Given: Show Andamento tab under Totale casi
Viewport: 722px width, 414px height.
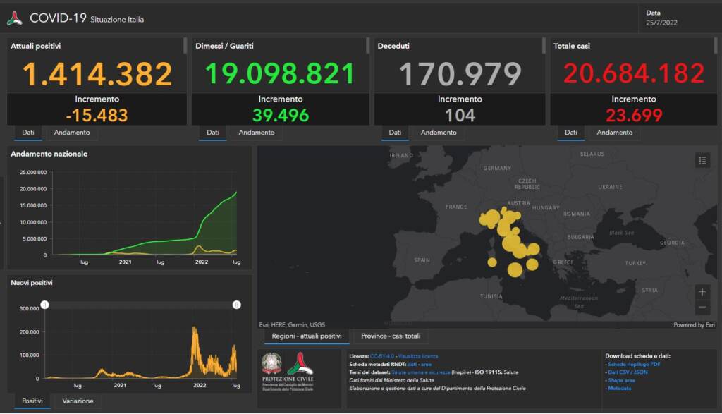Looking at the screenshot, I should (614, 133).
